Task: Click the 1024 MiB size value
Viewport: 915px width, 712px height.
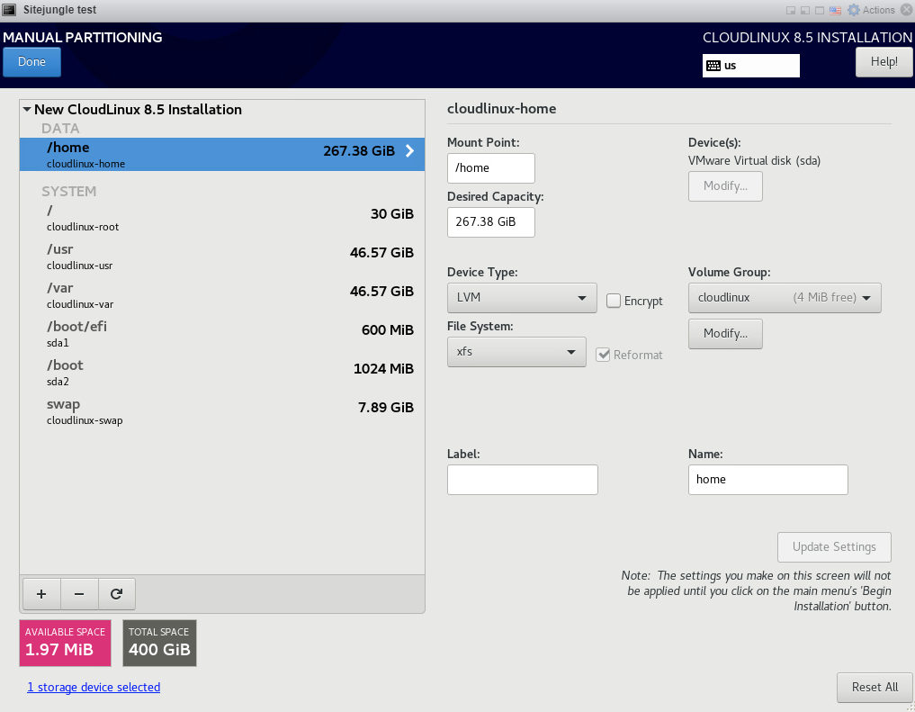Action: 383,369
